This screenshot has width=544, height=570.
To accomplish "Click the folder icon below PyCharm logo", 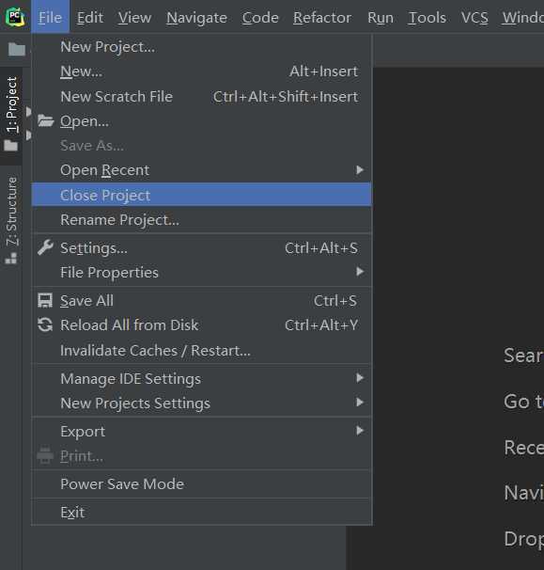I will (x=17, y=49).
